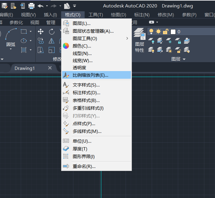Select the Rotate tool icon

(52, 32)
